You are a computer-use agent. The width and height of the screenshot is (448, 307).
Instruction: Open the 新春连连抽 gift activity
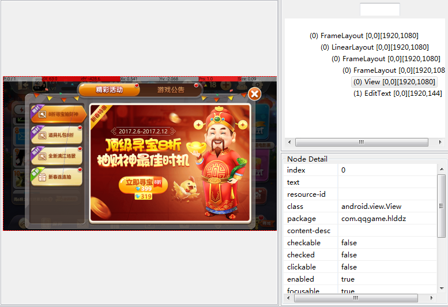pyautogui.click(x=57, y=177)
